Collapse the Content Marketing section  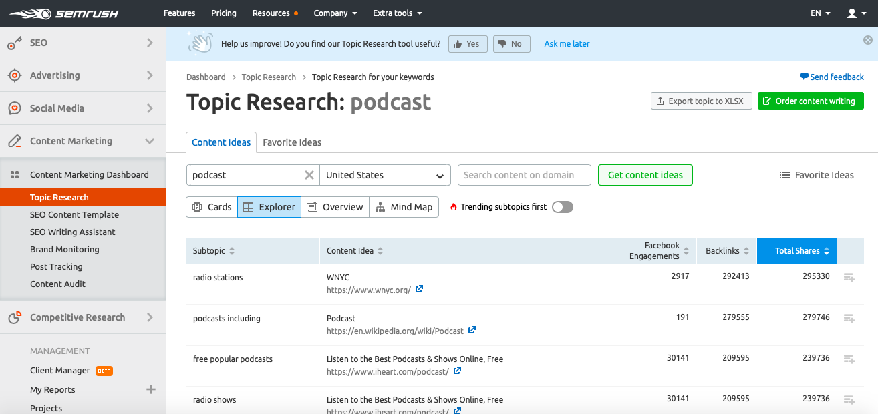point(150,141)
